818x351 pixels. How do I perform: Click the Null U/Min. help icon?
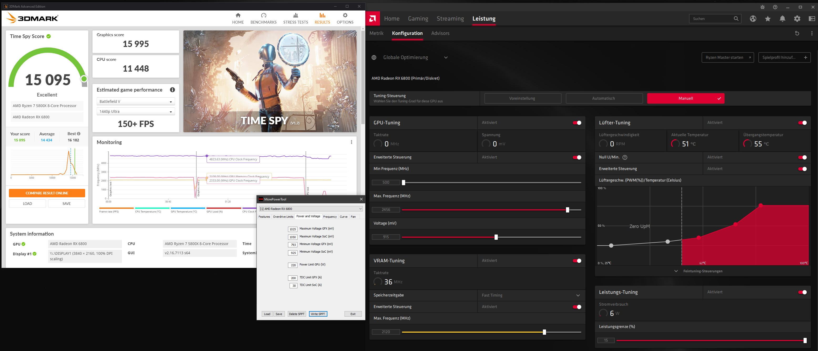point(625,157)
